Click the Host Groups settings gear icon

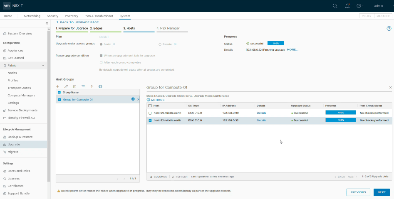point(100,86)
